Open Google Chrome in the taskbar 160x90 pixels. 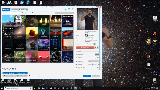[71, 88]
